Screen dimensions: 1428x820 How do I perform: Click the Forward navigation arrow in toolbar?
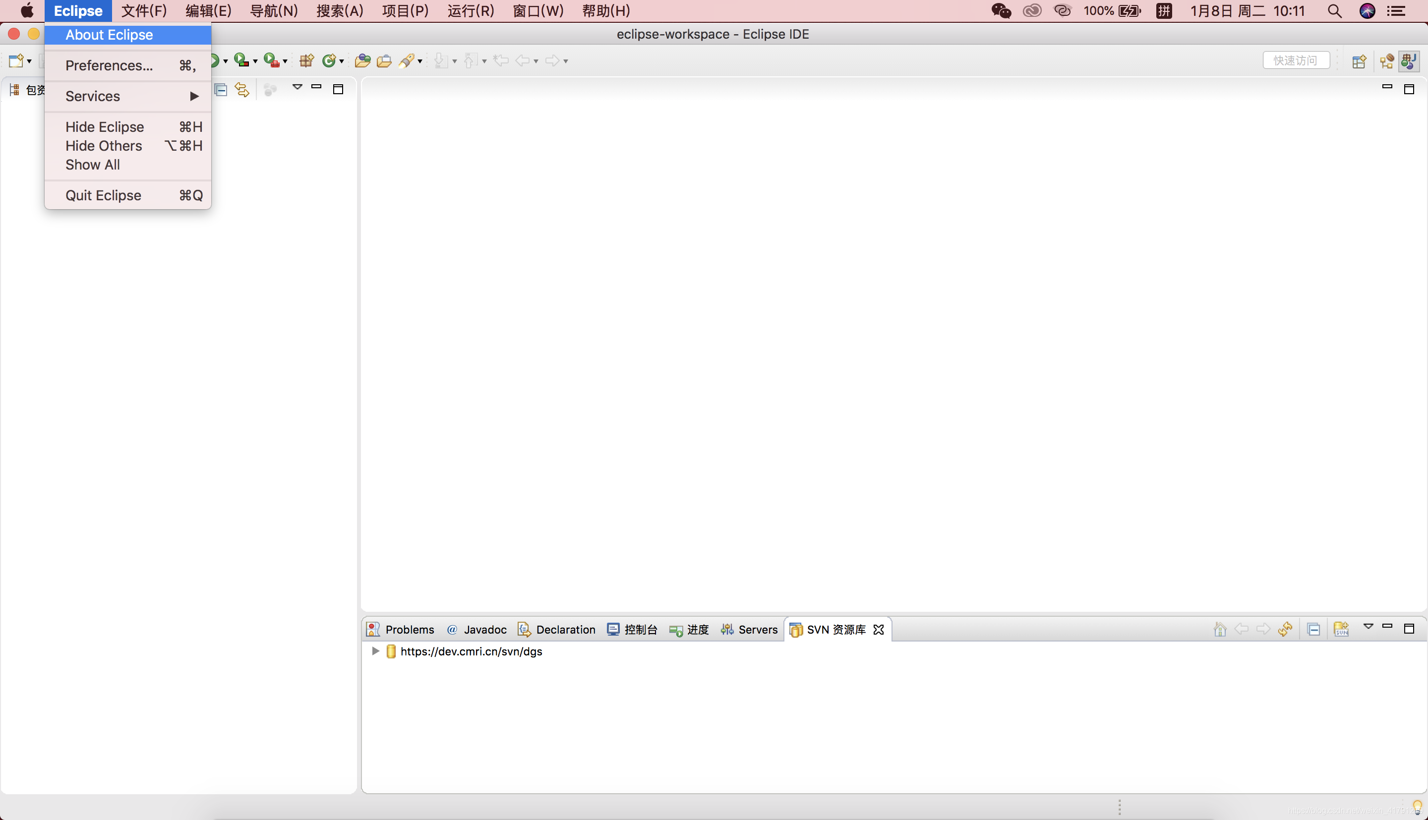coord(552,60)
